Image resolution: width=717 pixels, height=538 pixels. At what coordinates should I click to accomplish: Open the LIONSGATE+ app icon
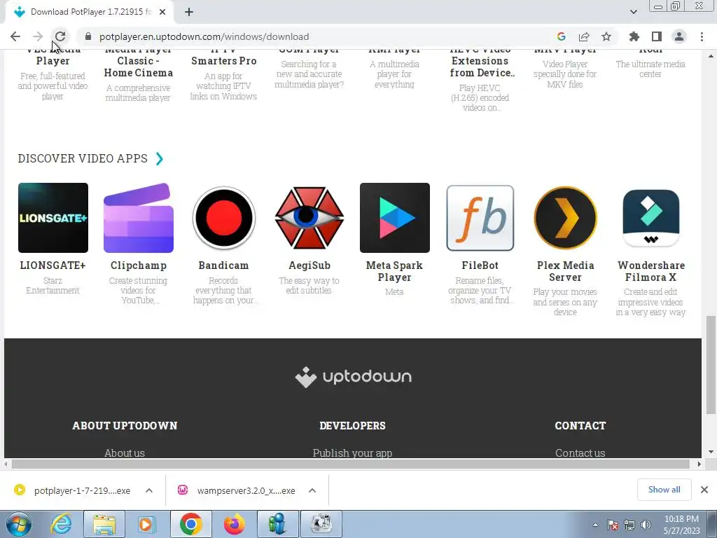coord(53,218)
